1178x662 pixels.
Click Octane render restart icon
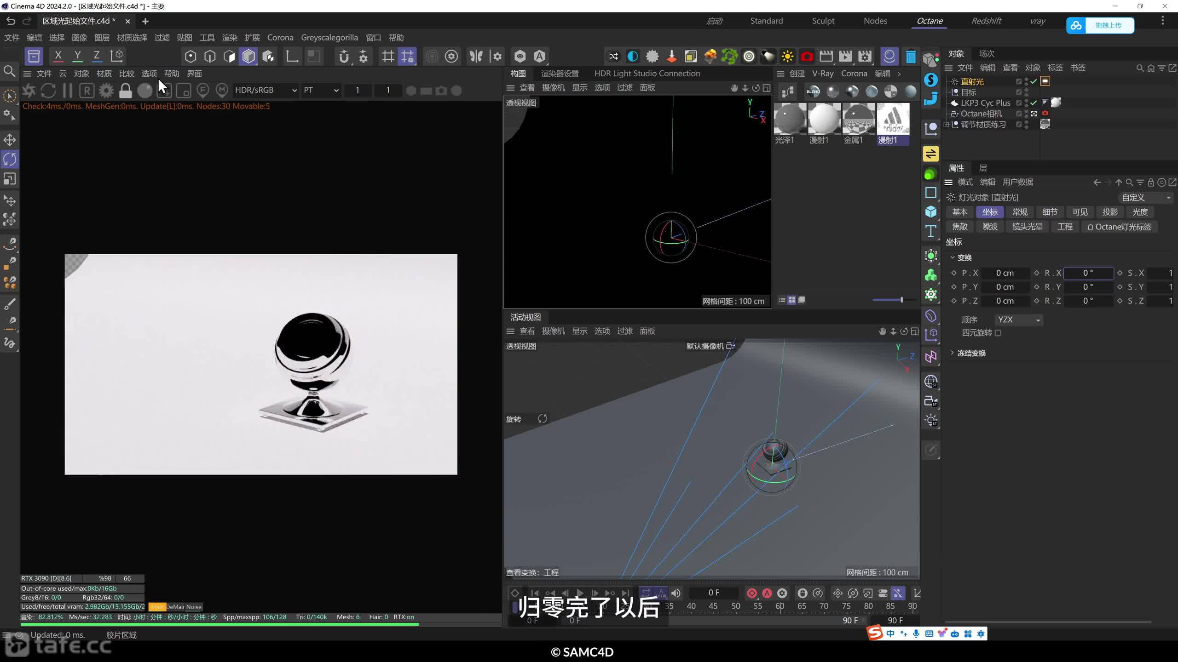tap(48, 91)
